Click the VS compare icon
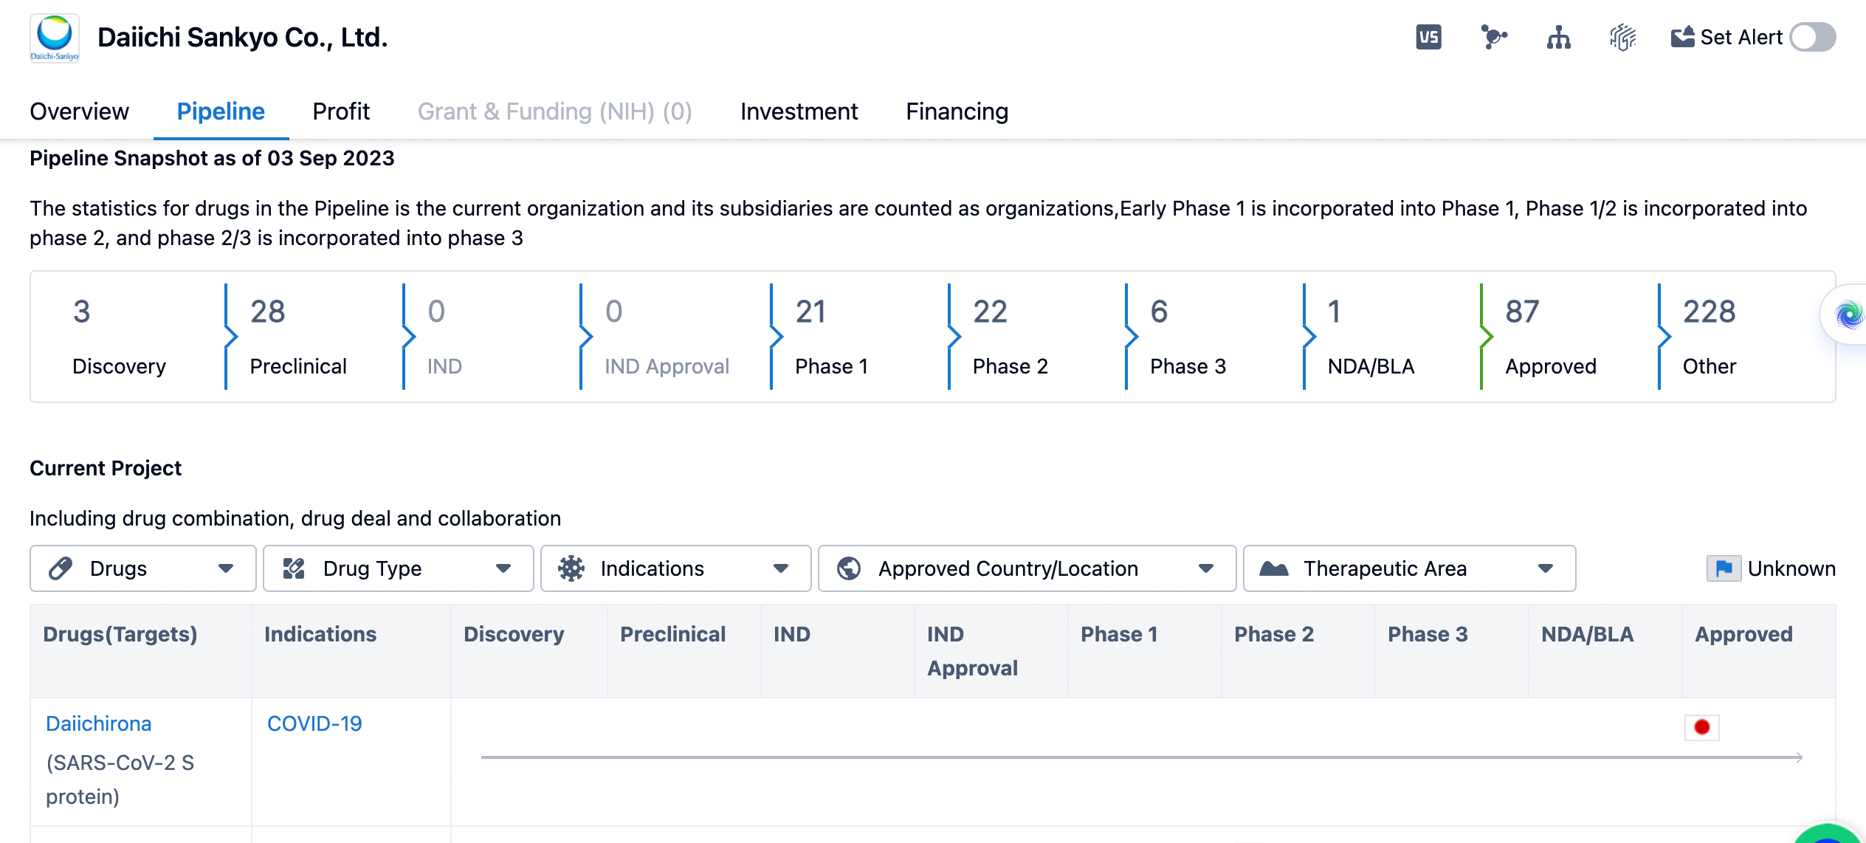The height and width of the screenshot is (843, 1866). 1428,37
